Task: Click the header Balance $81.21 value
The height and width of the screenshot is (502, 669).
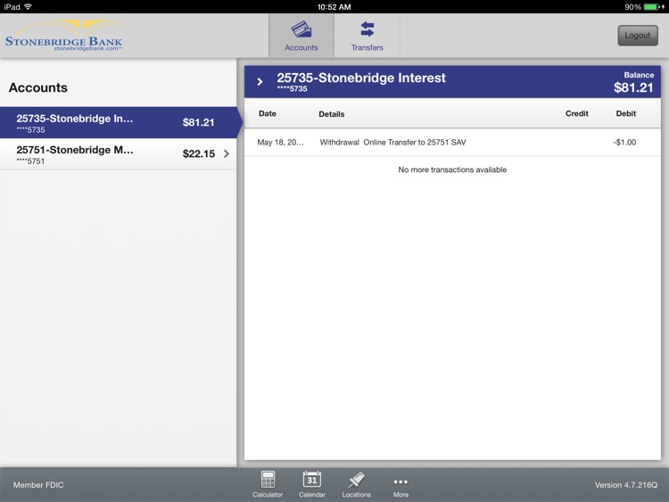Action: tap(633, 87)
